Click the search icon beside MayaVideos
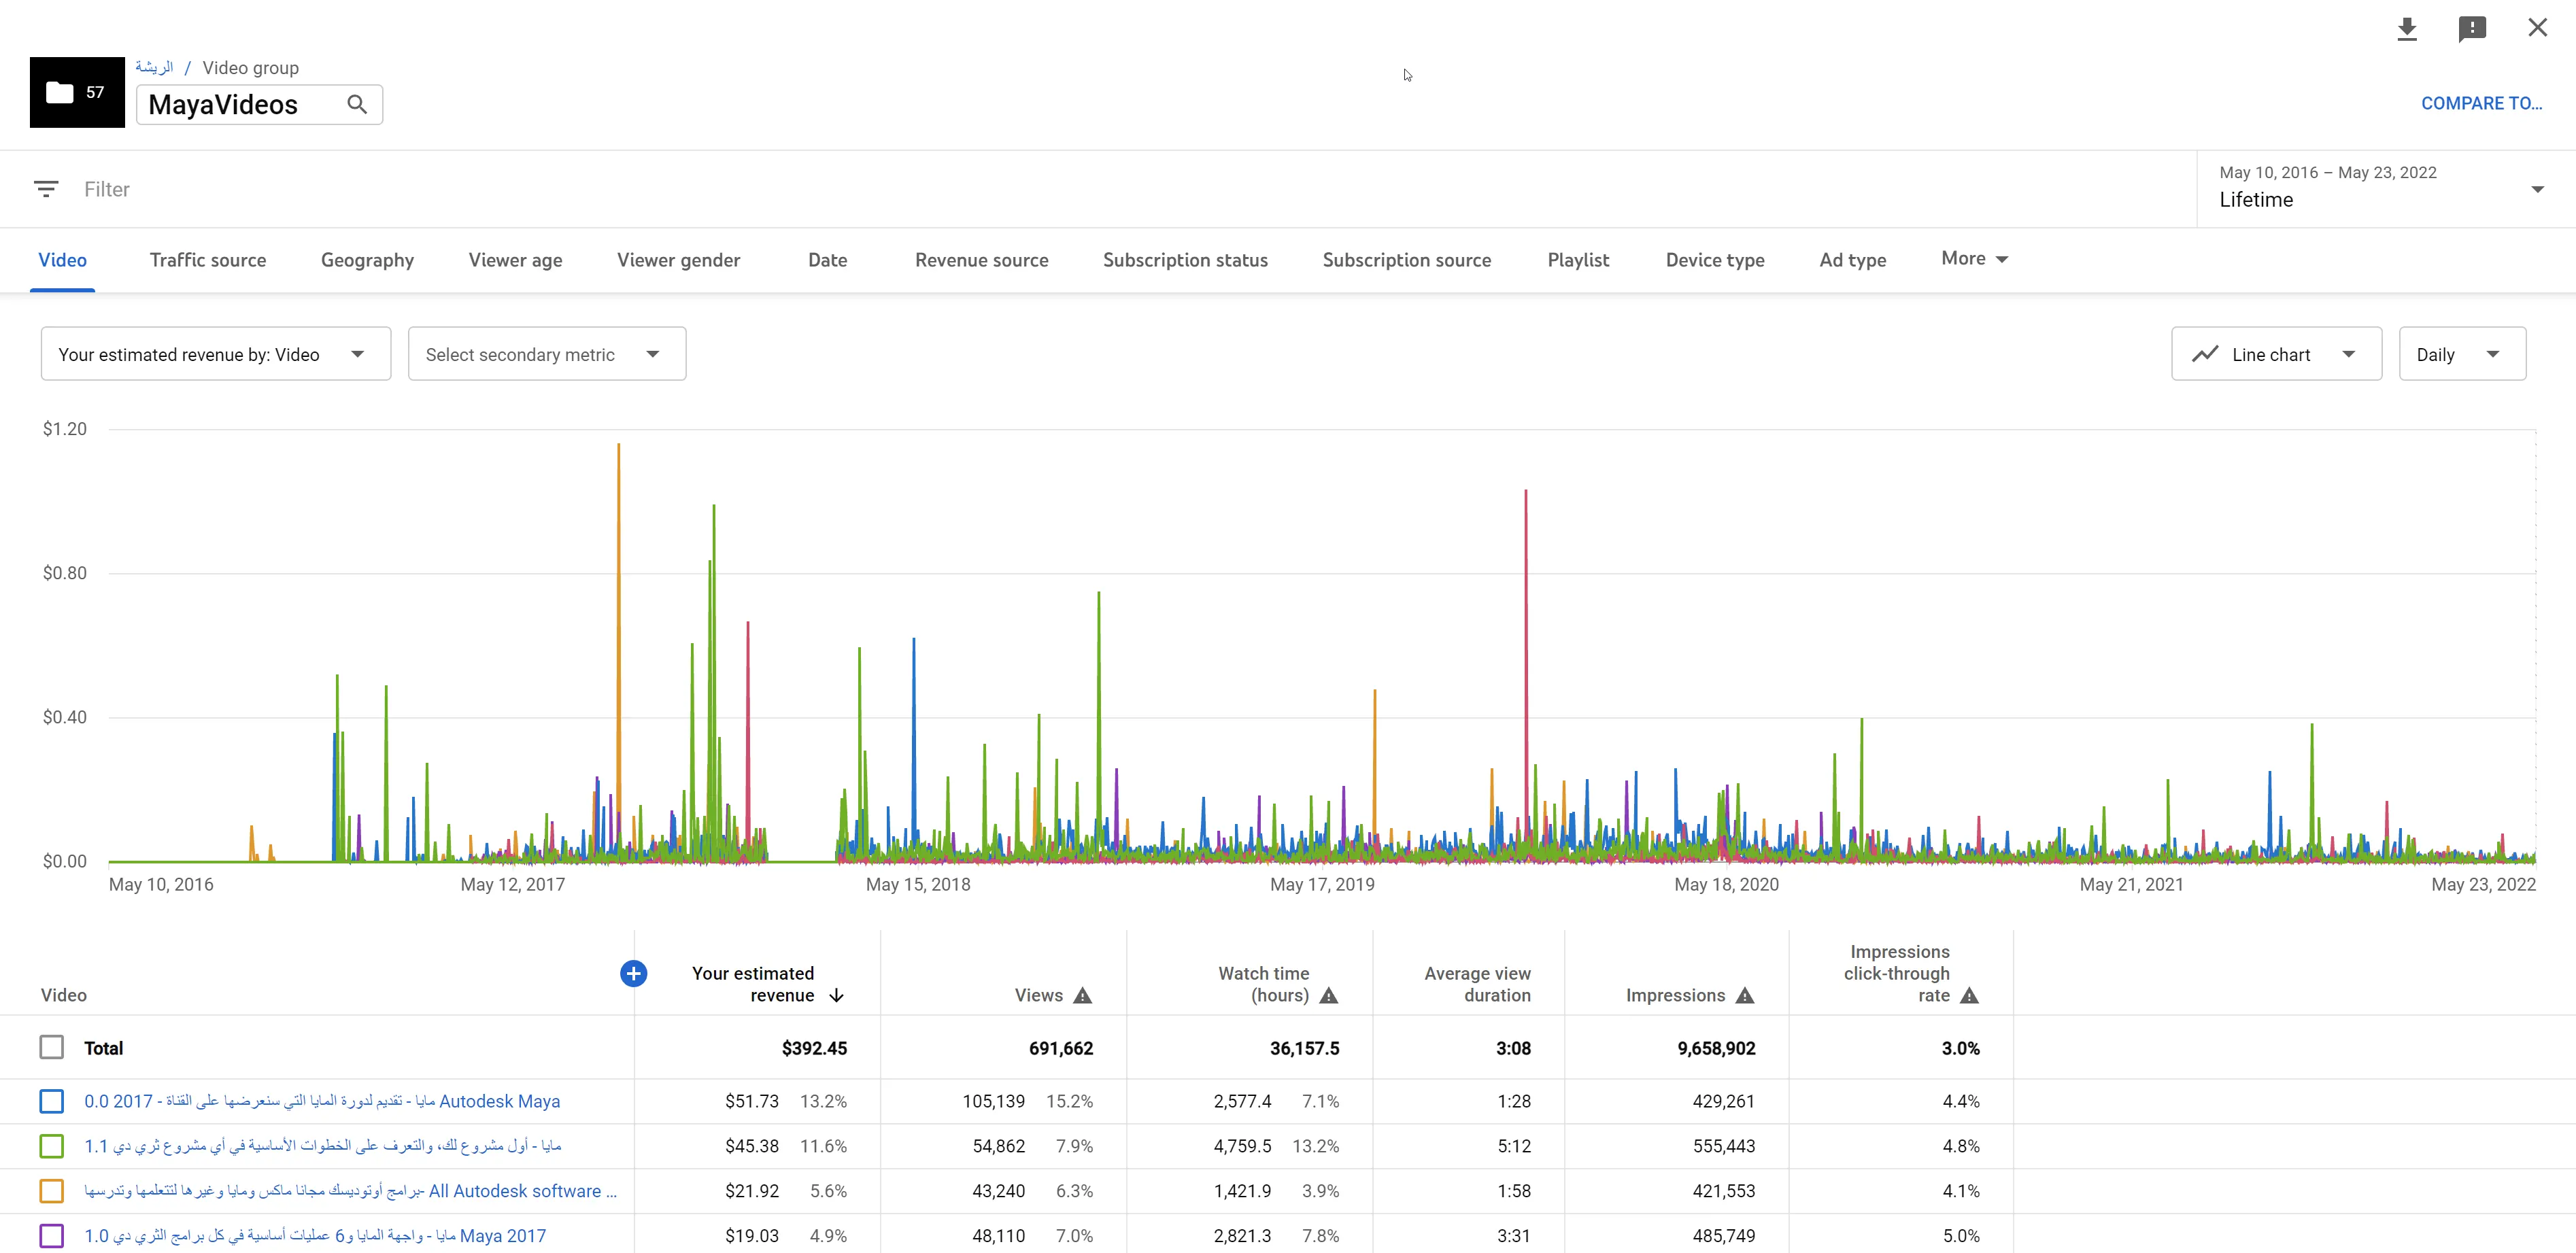 (x=357, y=104)
